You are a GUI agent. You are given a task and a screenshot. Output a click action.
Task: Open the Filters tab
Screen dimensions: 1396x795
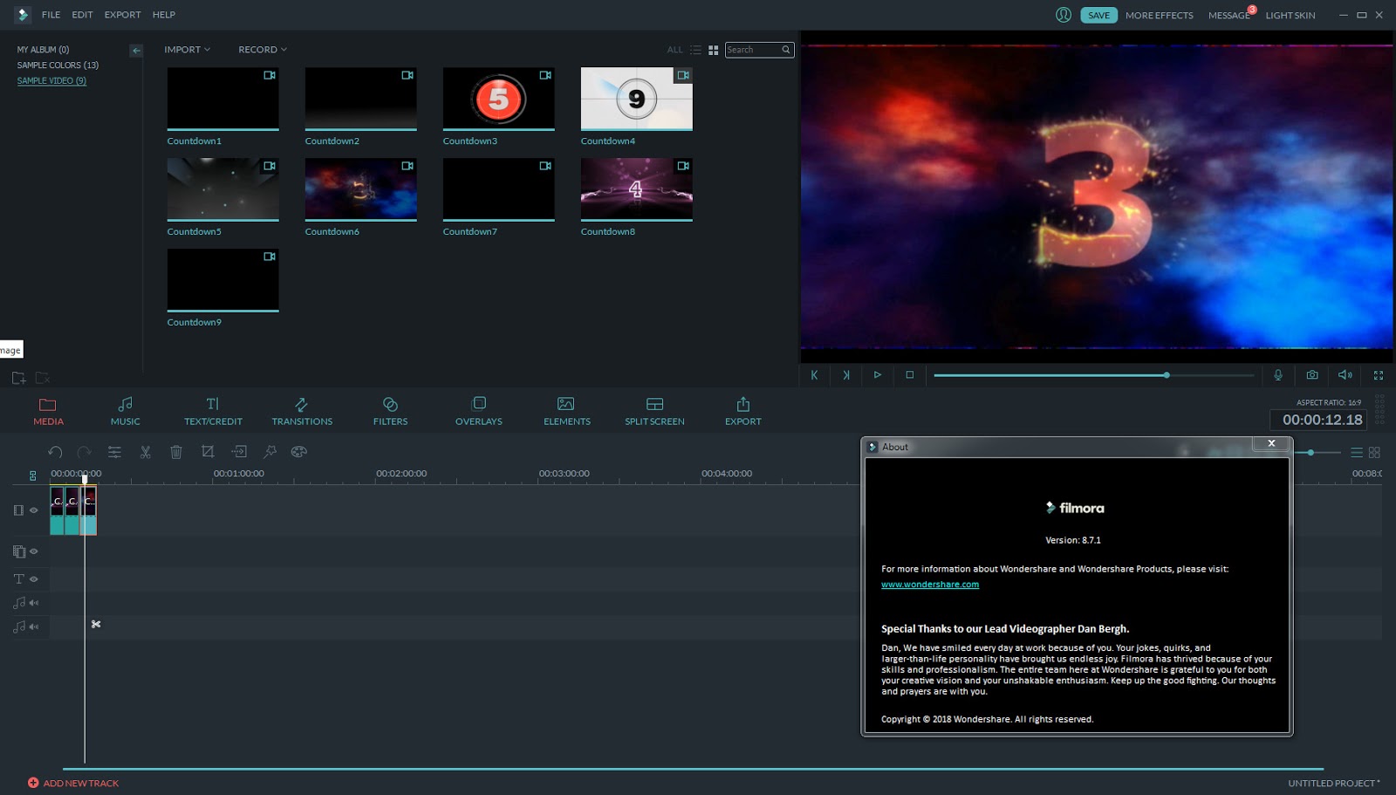point(390,411)
